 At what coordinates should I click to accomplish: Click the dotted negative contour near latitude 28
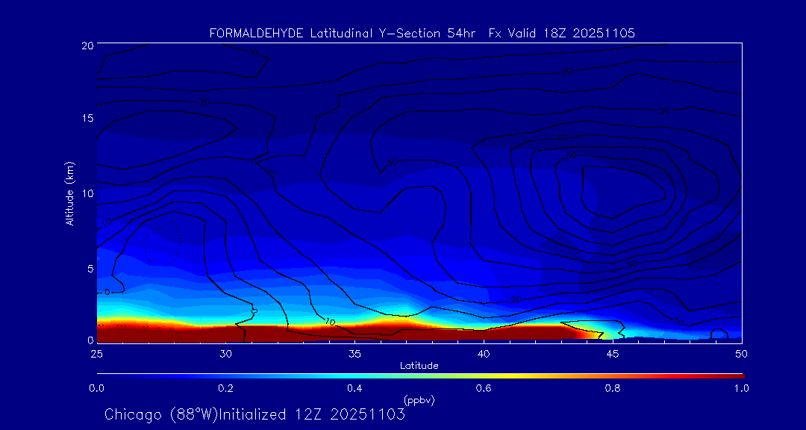163,242
